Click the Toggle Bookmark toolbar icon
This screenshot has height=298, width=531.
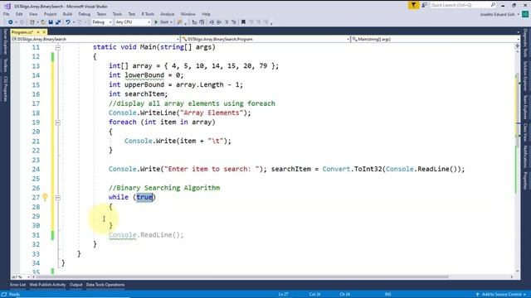tap(243, 22)
